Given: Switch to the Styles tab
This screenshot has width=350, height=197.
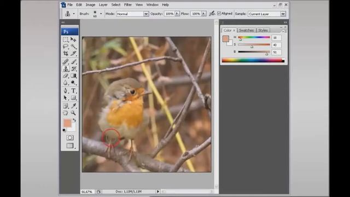Looking at the screenshot, I should tap(263, 30).
